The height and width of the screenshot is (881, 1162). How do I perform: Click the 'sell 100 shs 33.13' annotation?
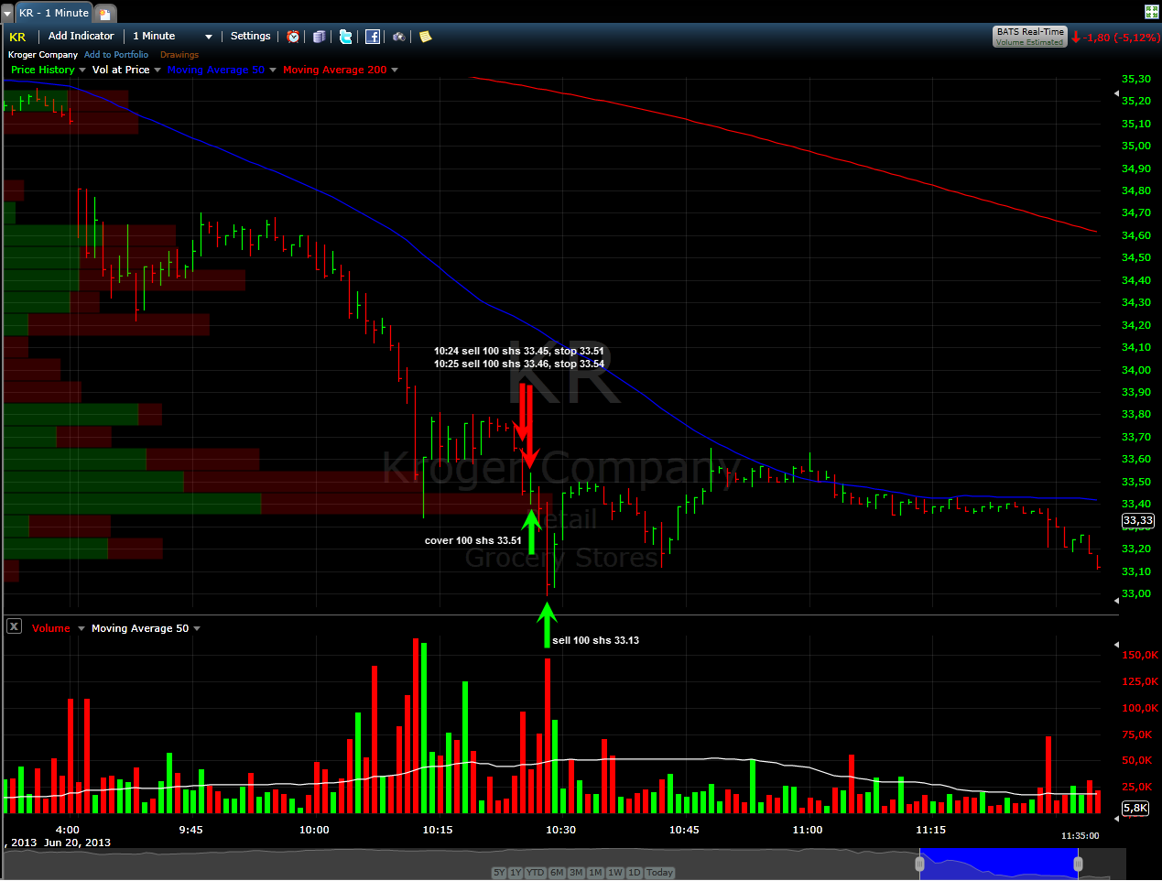596,640
